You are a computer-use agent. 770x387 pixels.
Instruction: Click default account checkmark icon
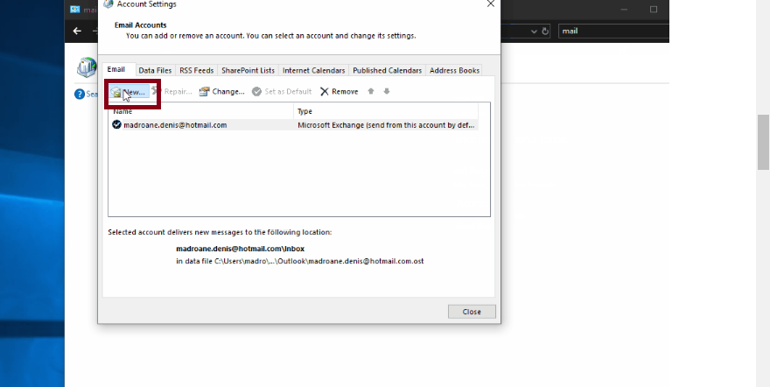(x=116, y=124)
